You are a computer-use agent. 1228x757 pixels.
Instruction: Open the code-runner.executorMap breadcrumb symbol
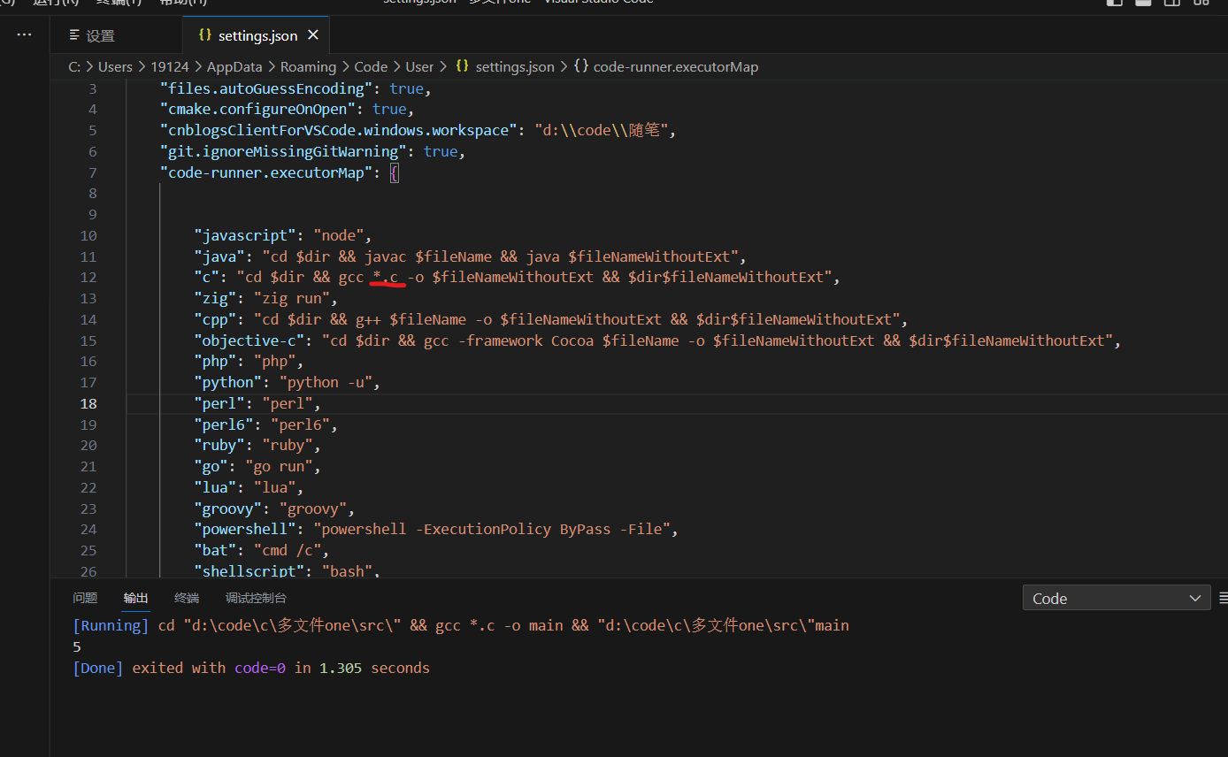666,67
